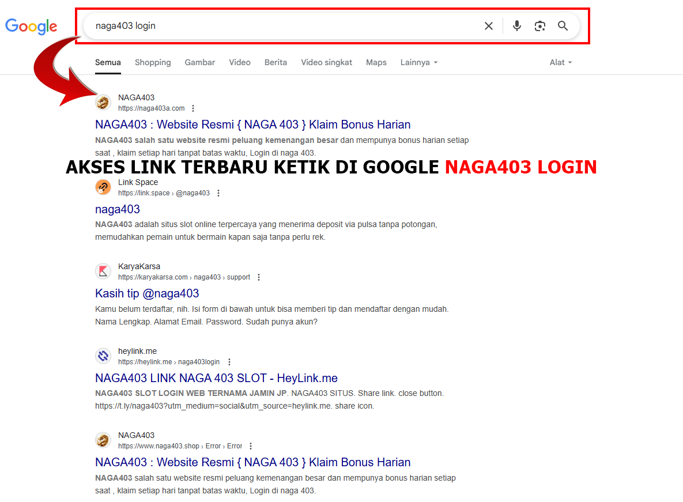Click the https://naga403a.com URL text
This screenshot has height=502, width=683.
pos(151,108)
